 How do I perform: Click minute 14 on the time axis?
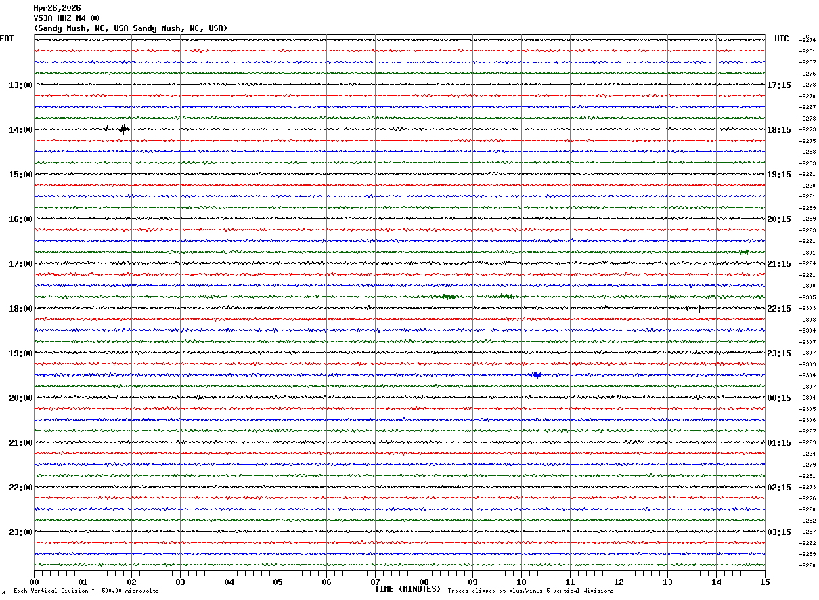pos(716,582)
